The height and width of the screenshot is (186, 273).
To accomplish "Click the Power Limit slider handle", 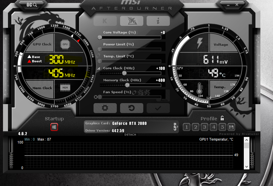I will (100, 49).
